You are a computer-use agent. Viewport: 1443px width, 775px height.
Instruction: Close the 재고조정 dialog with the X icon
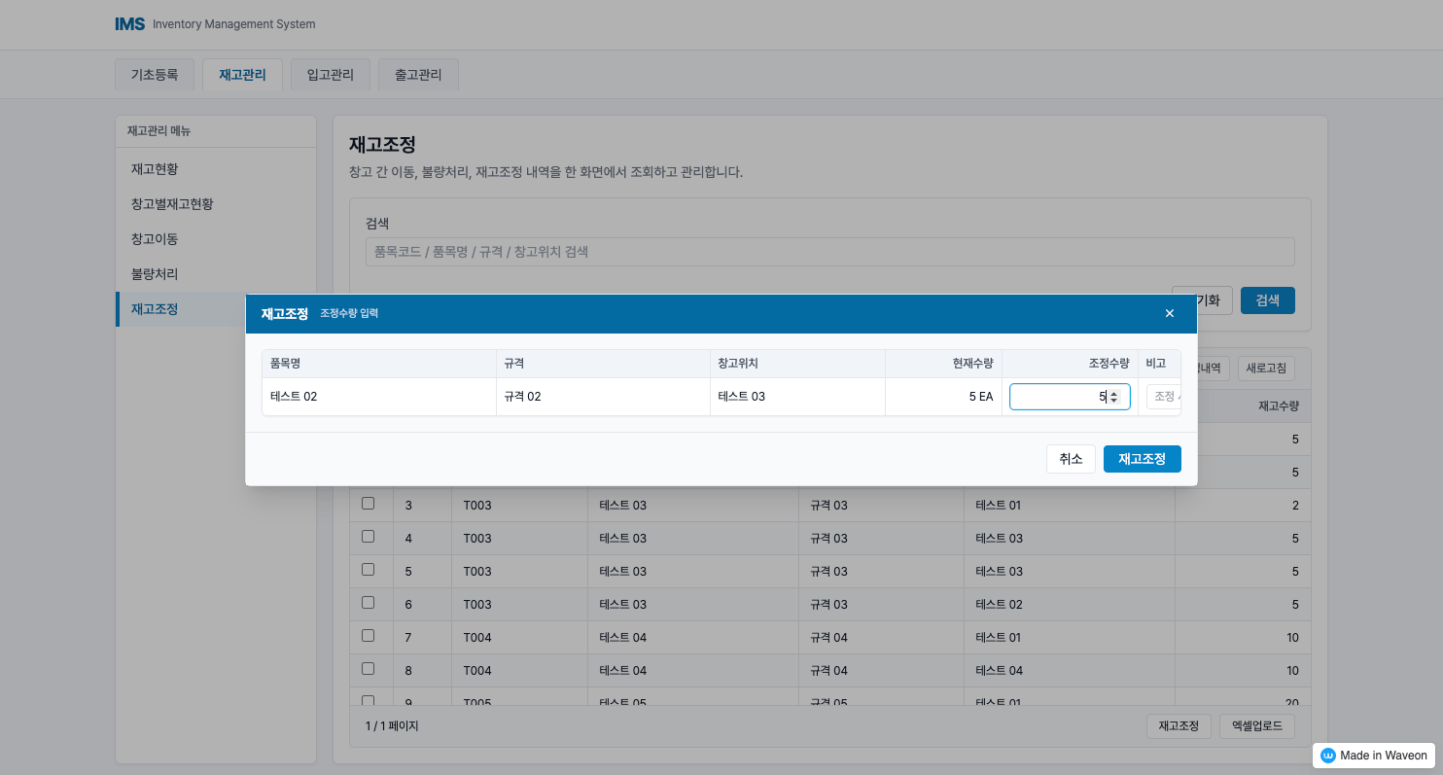1169,313
